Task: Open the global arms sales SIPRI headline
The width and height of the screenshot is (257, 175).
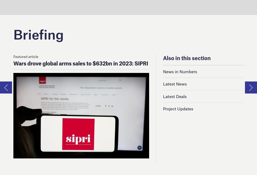Action: point(81,64)
